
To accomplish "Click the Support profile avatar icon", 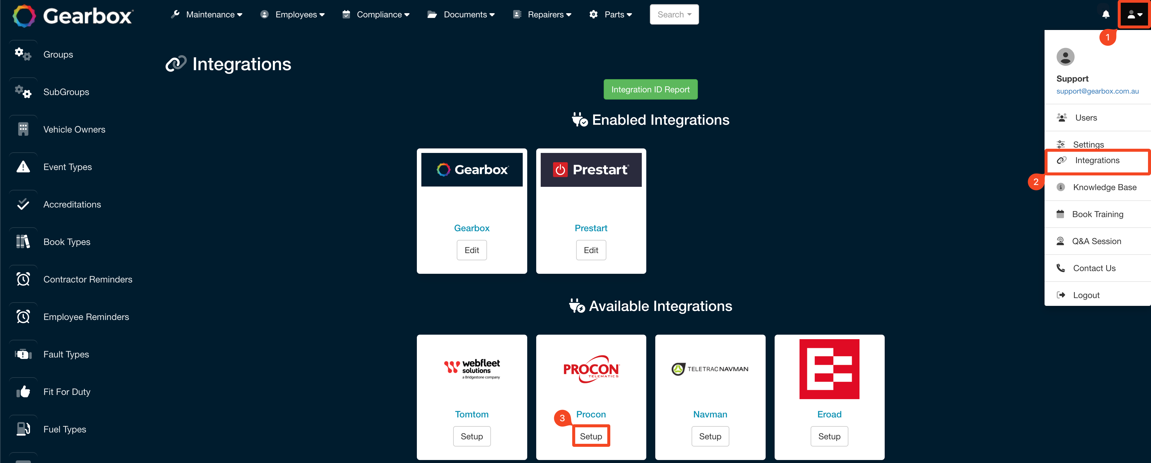I will (x=1065, y=57).
